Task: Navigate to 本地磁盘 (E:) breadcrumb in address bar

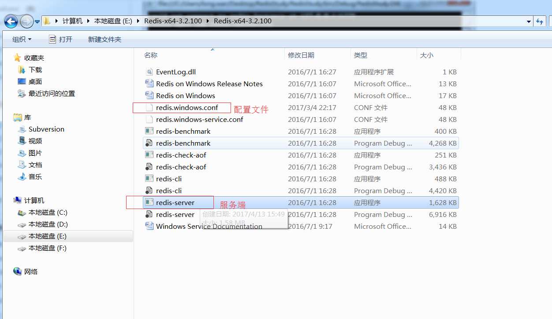Action: 112,21
